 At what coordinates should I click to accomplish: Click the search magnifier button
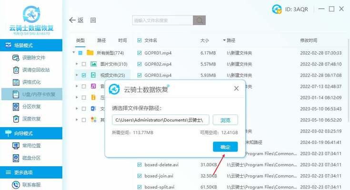coord(199,20)
